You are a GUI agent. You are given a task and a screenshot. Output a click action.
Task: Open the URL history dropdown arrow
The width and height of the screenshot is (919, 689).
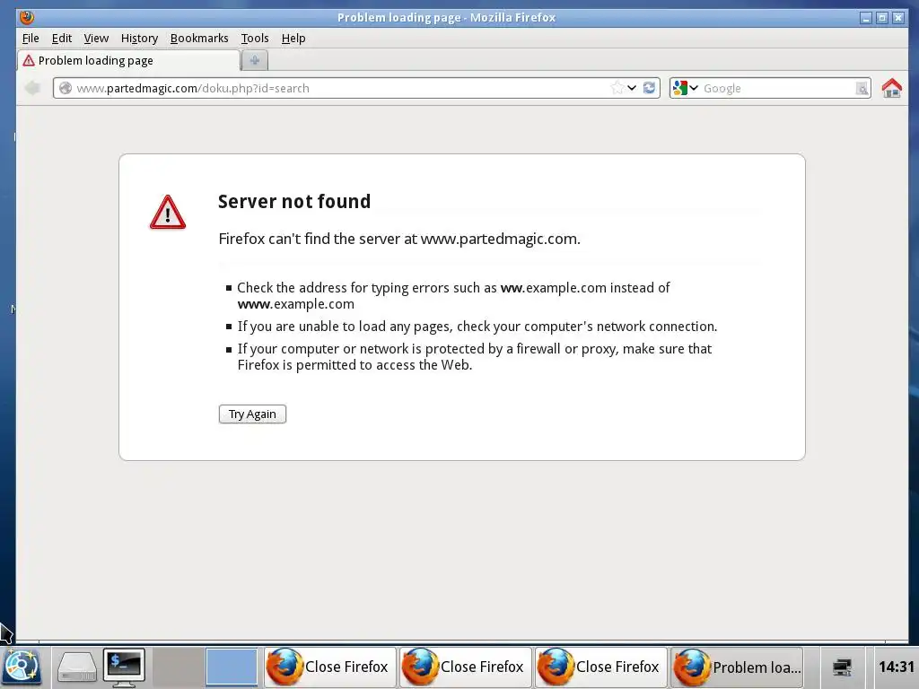(x=632, y=88)
